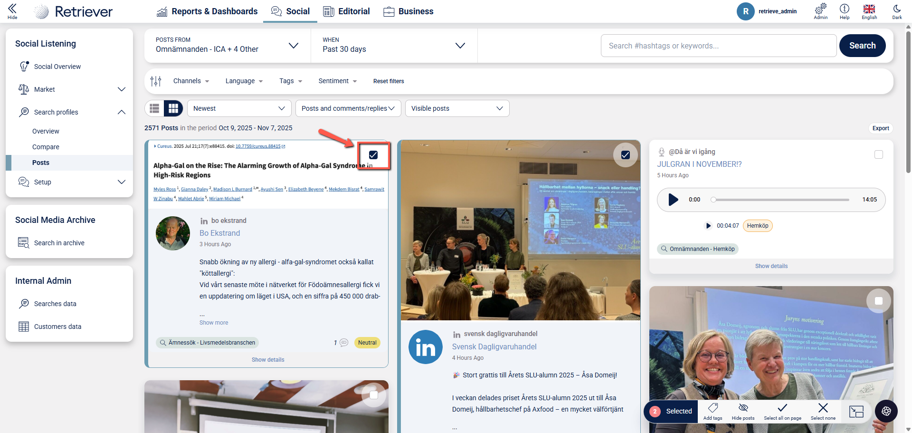
Task: Open the When date range dropdown
Action: 394,46
